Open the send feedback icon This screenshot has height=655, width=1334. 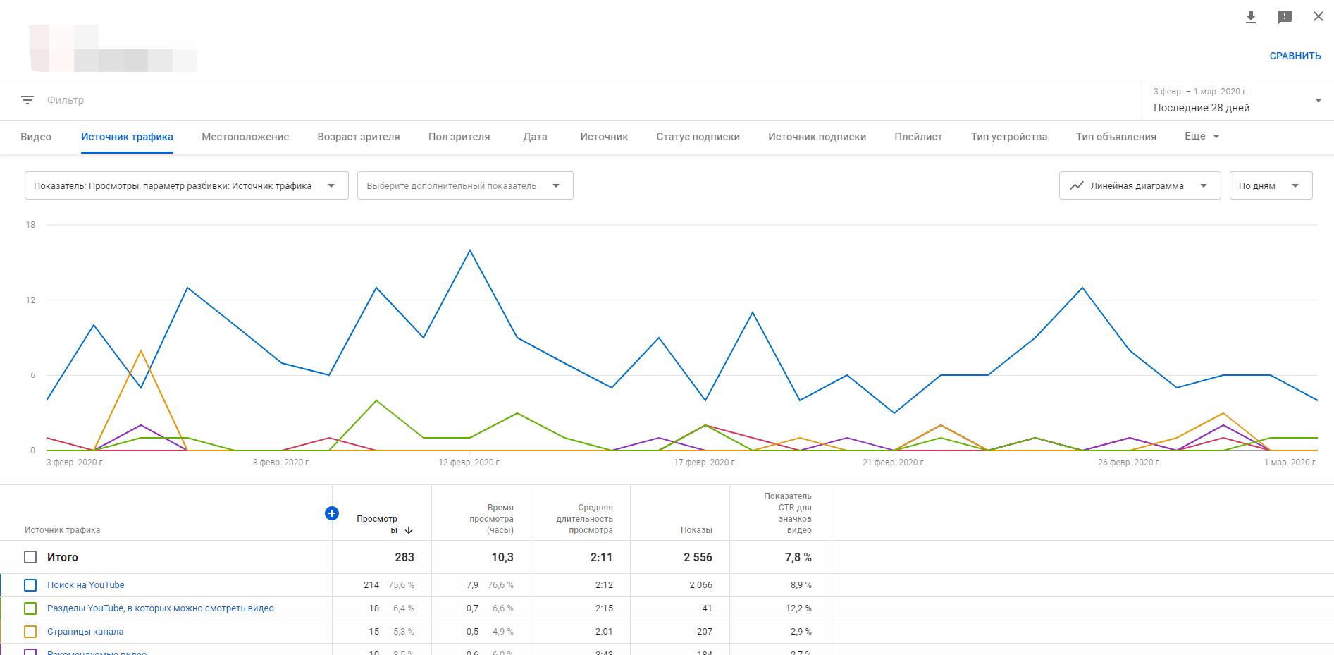(x=1284, y=17)
